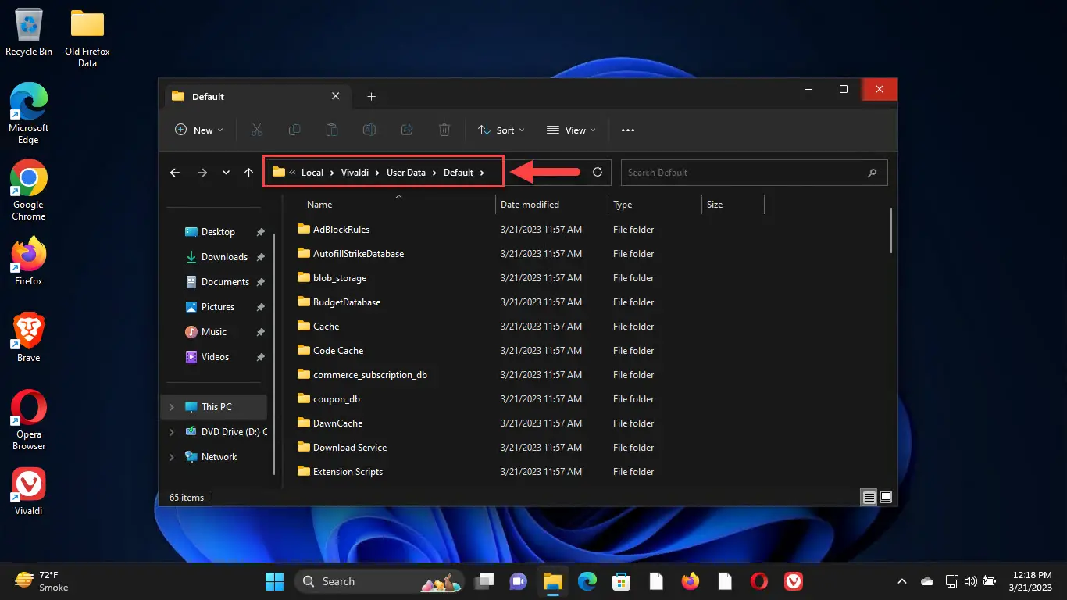The height and width of the screenshot is (600, 1067).
Task: Open the See more ellipsis menu
Action: [x=628, y=130]
